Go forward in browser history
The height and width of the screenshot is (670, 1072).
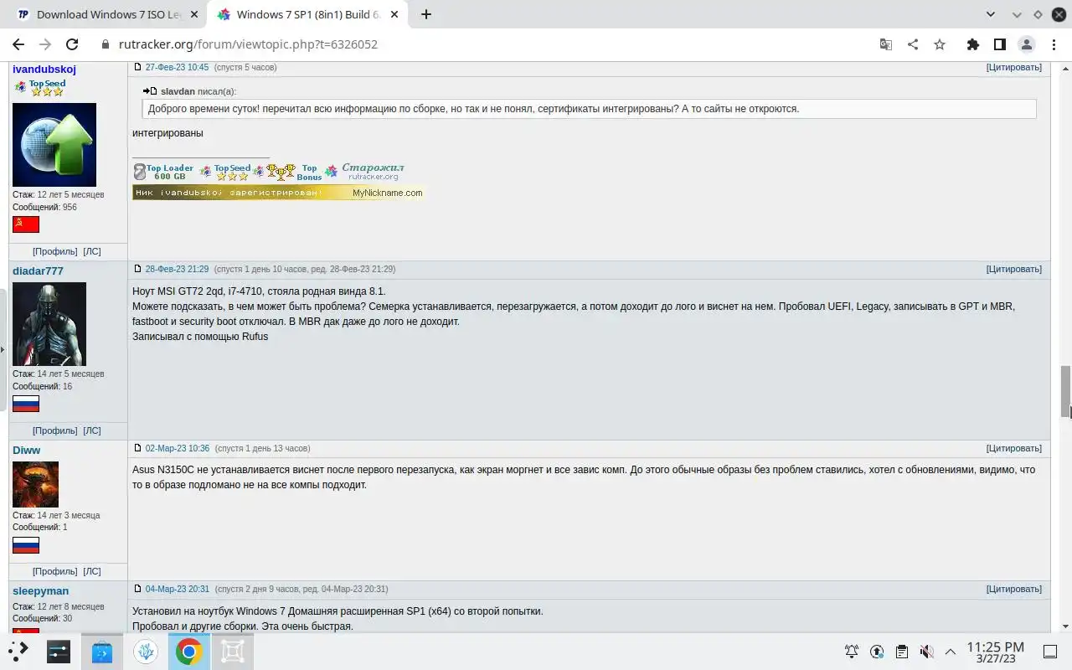point(45,44)
